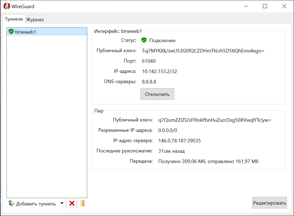Click the IP-адреса: label in the interface section
Image resolution: width=294 pixels, height=216 pixels.
tap(125, 71)
